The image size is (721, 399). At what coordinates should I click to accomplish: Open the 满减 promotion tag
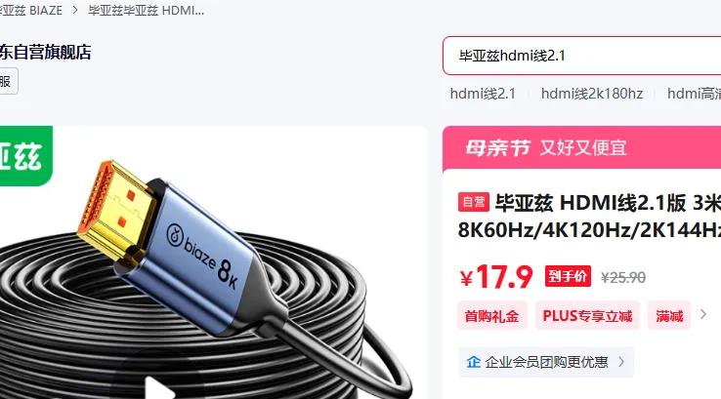pyautogui.click(x=669, y=316)
